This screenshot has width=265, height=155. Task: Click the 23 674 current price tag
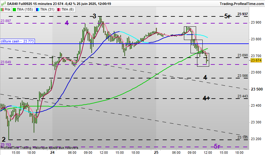[x=256, y=60]
